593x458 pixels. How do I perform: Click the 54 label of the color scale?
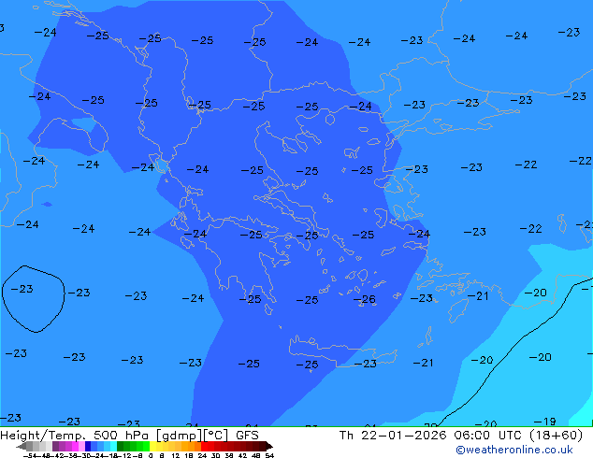269,455
